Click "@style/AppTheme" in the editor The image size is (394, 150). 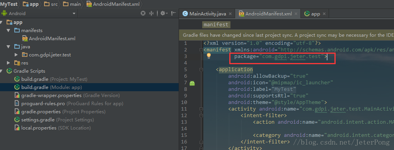coord(298,102)
